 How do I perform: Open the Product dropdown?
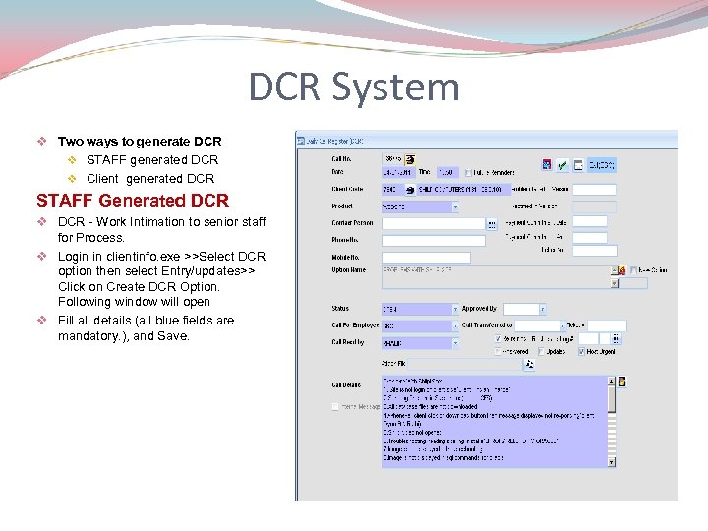point(455,206)
